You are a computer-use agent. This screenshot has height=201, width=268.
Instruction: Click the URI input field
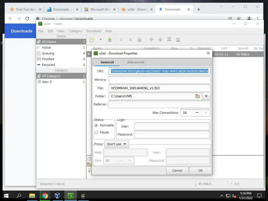[159, 71]
